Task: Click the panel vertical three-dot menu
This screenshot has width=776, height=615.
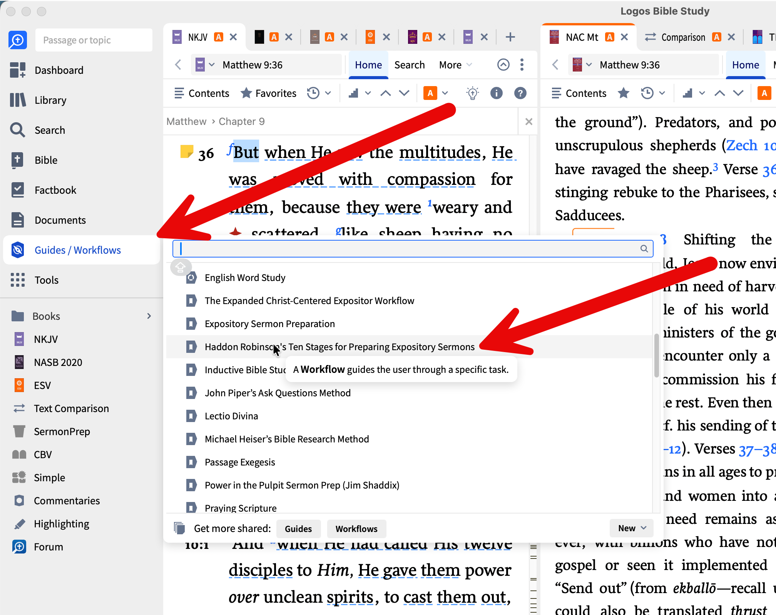Action: coord(522,65)
